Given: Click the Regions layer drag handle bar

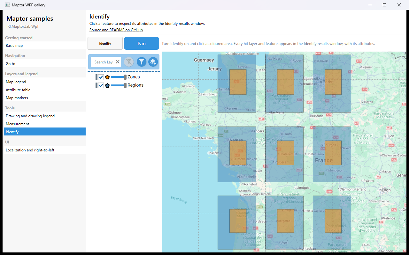Looking at the screenshot, I should (x=96, y=85).
